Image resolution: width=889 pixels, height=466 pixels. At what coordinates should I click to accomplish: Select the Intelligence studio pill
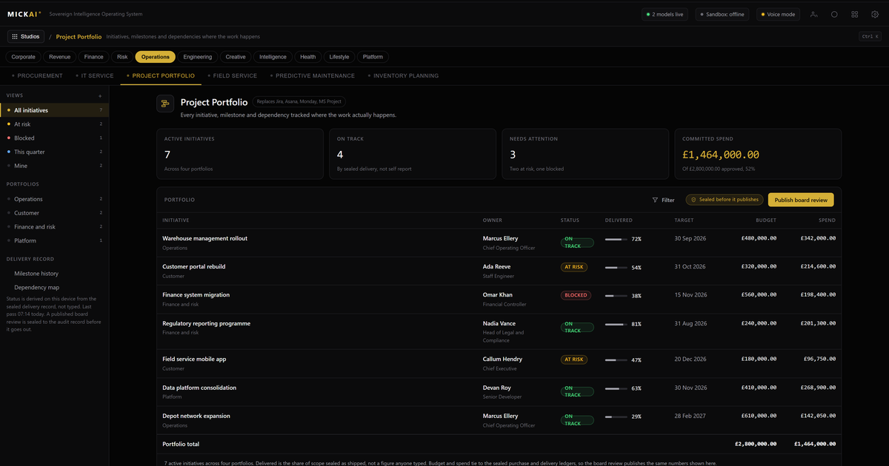click(273, 57)
